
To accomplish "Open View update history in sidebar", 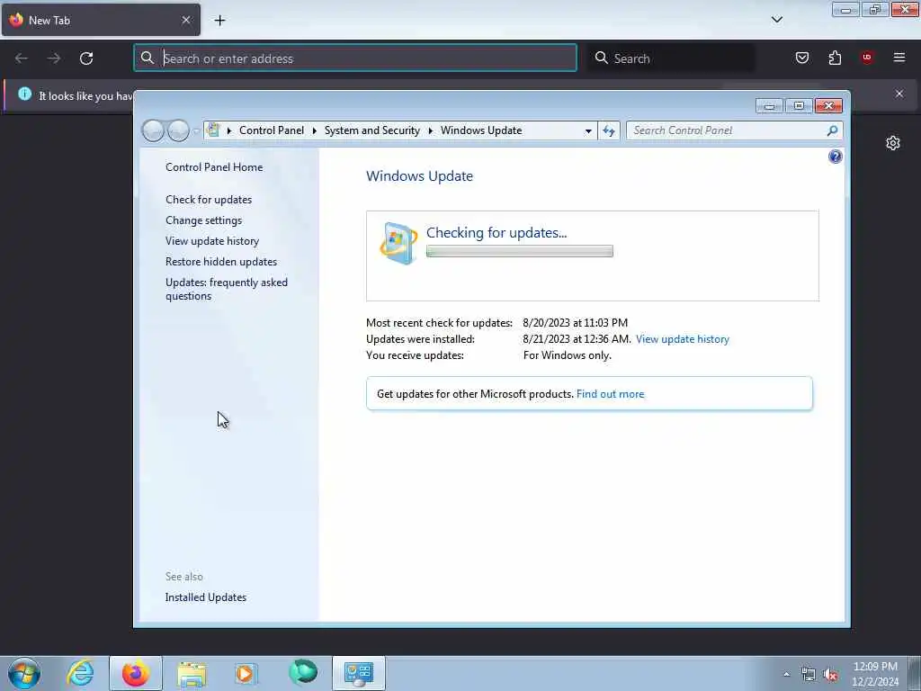I will tap(212, 241).
